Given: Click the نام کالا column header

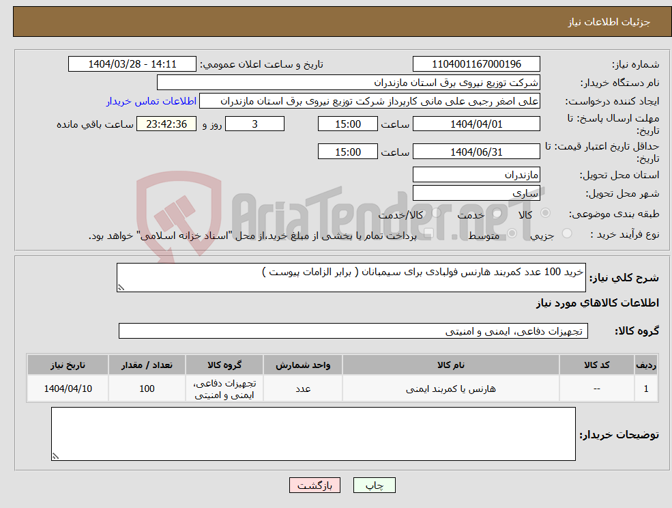Looking at the screenshot, I should point(450,365).
